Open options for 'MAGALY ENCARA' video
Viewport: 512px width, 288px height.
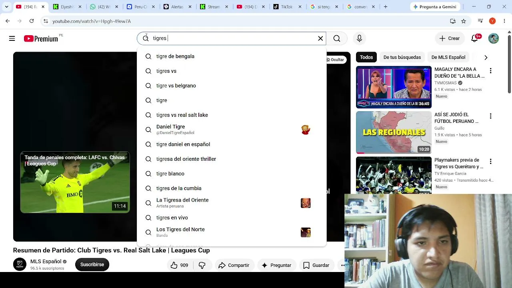coord(490,71)
